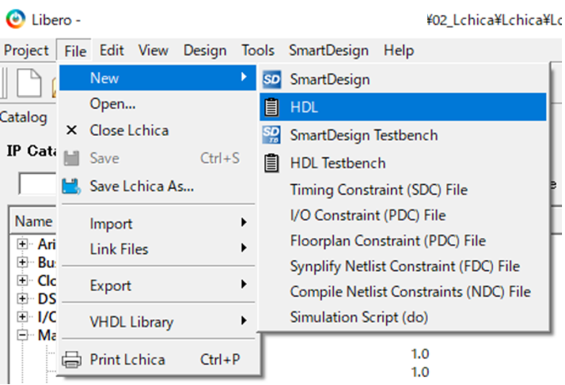Select Timing Constraint (SDC) File

(379, 190)
